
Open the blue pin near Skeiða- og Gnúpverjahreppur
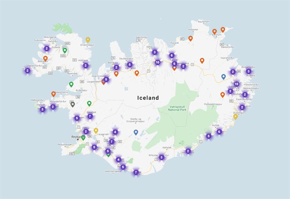[x=136, y=132]
